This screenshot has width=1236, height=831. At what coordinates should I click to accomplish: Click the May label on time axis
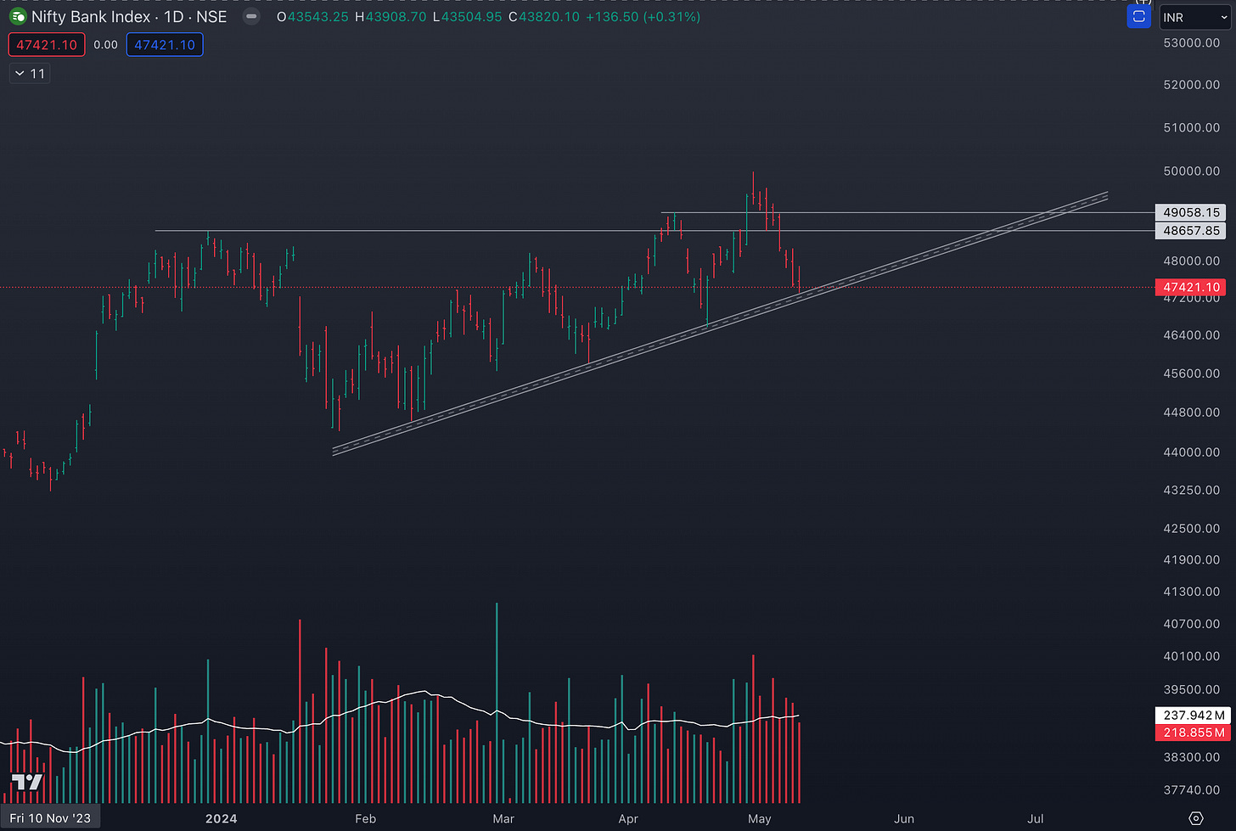pyautogui.click(x=760, y=818)
